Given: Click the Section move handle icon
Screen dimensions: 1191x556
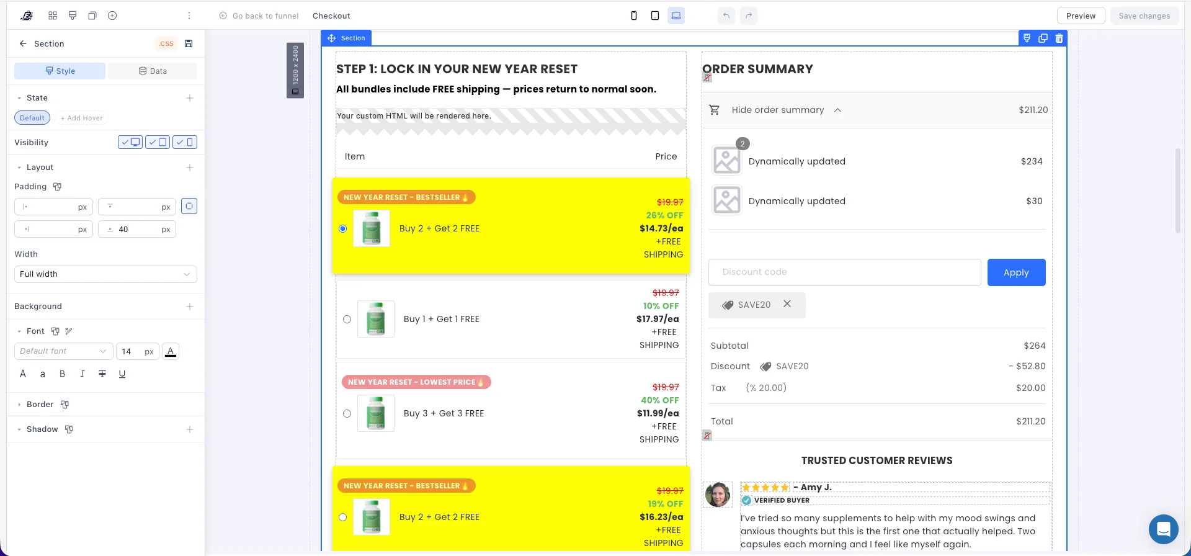Looking at the screenshot, I should (x=331, y=38).
